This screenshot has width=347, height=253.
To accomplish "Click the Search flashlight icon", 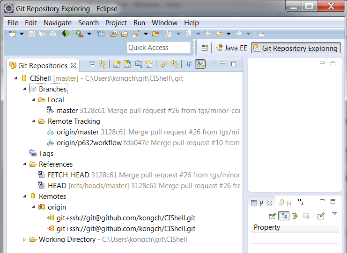I will pos(136,34).
